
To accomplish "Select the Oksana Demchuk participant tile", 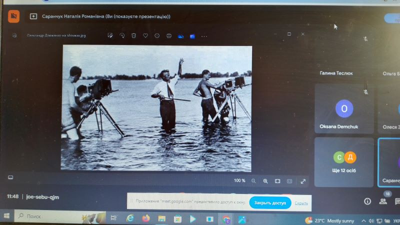I will [x=344, y=109].
